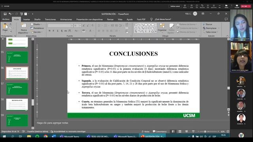Viewport: 253px width, 142px height.
Task: Click the Buscar find button
Action: pos(208,24)
